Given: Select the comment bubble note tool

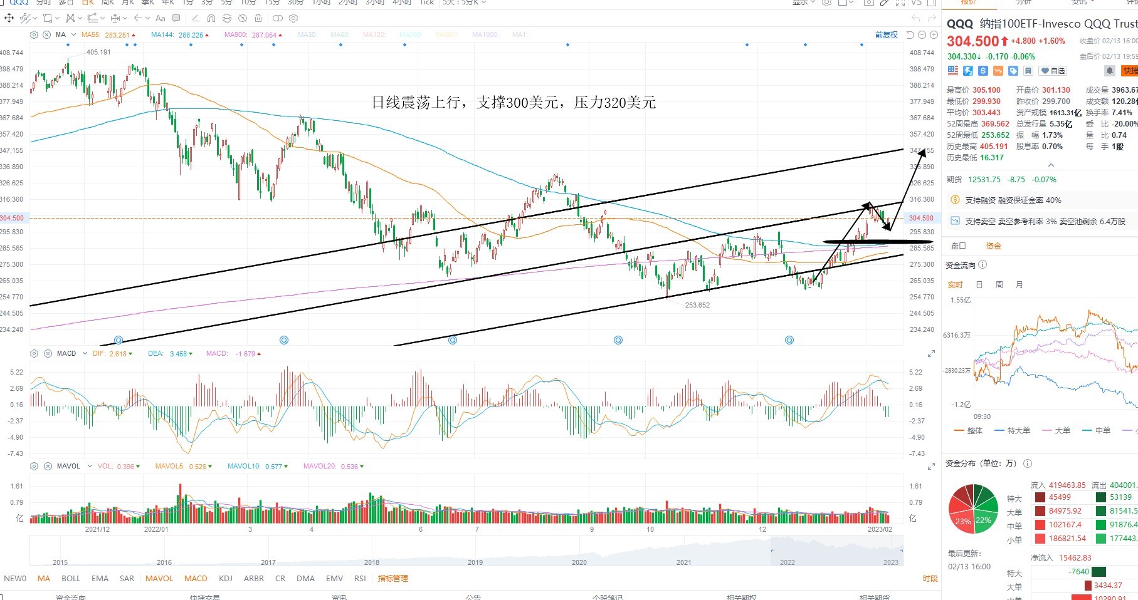Looking at the screenshot, I should 176,18.
